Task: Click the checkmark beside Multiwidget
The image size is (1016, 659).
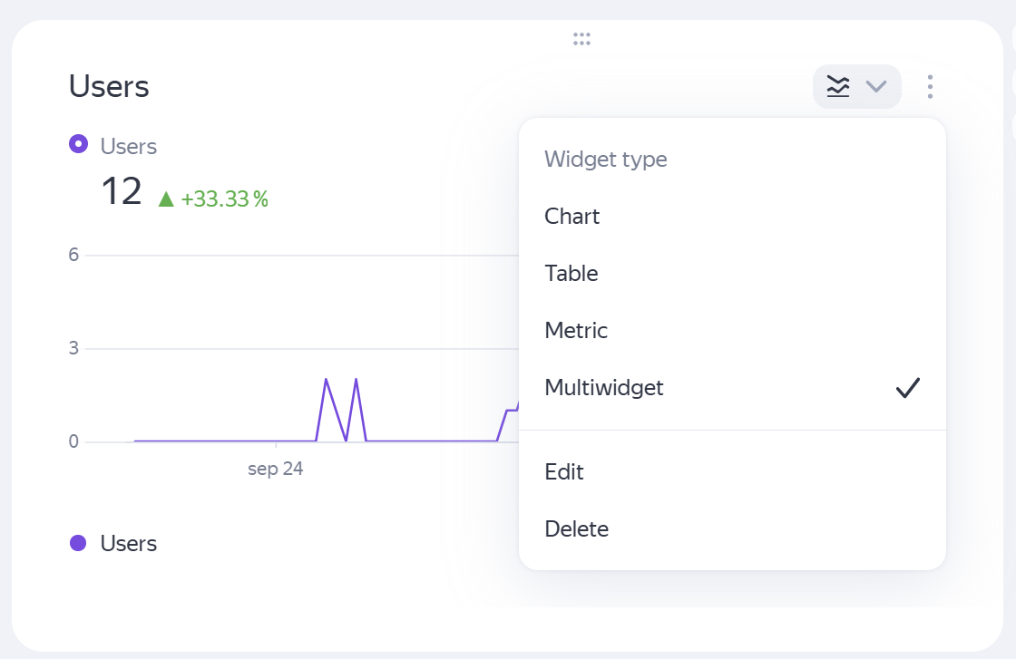Action: pos(907,388)
